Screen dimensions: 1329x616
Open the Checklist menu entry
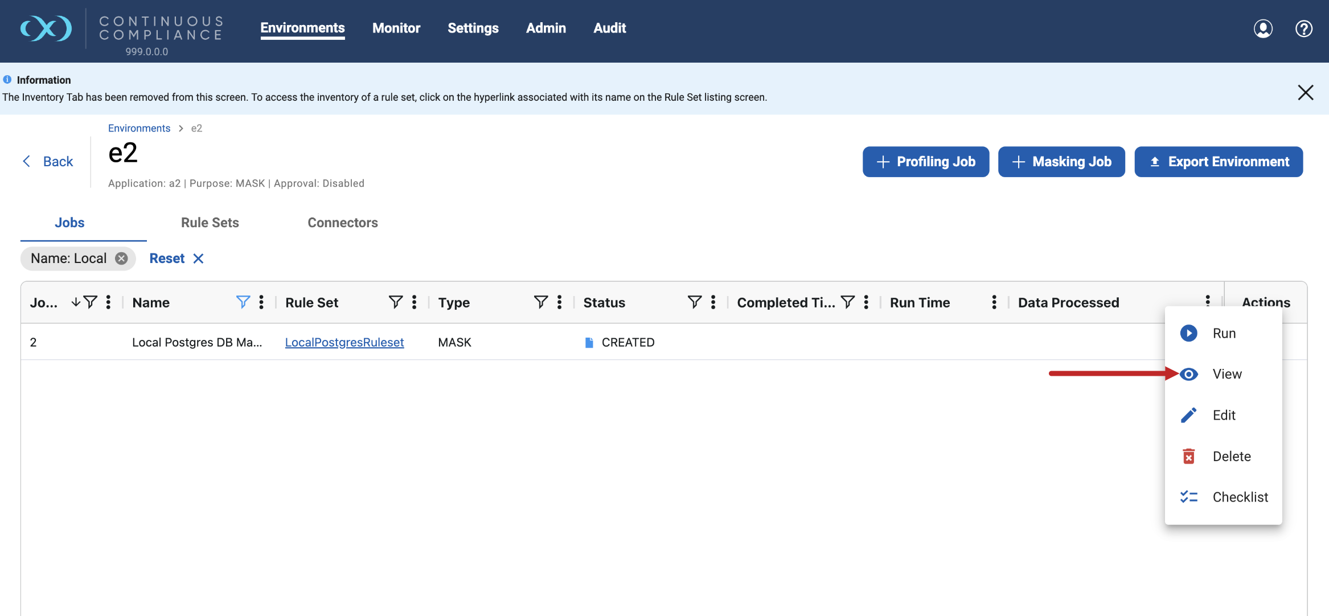click(x=1240, y=497)
